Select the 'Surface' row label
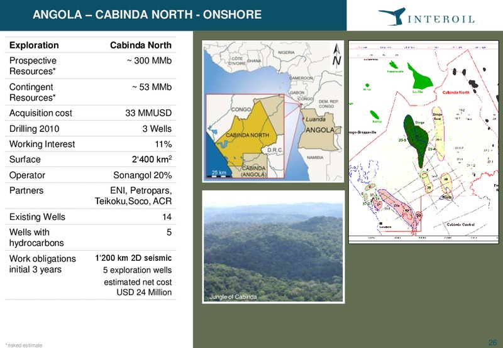The image size is (503, 348). click(25, 160)
